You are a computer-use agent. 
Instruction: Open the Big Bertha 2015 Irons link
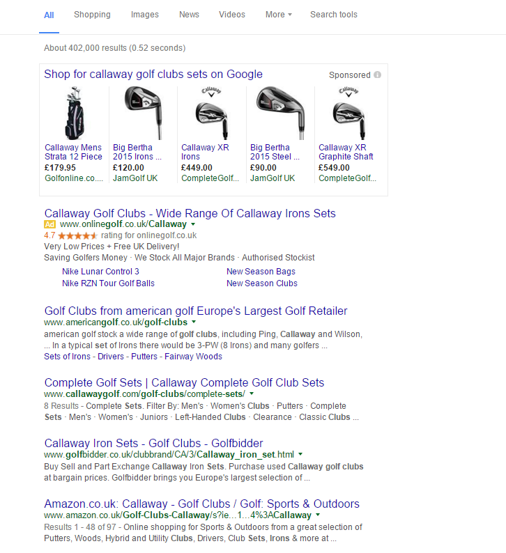(137, 152)
